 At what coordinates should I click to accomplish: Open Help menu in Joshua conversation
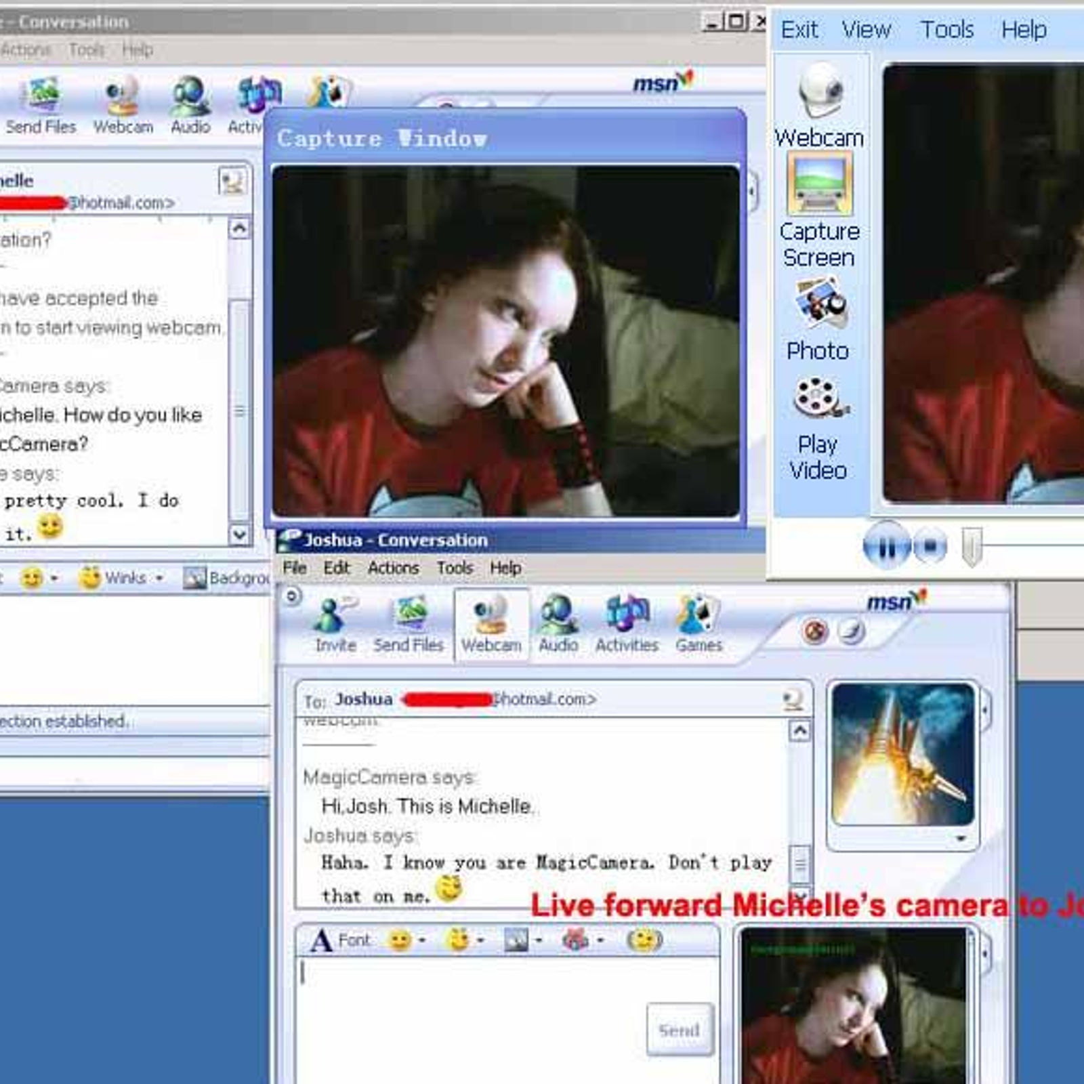point(505,568)
